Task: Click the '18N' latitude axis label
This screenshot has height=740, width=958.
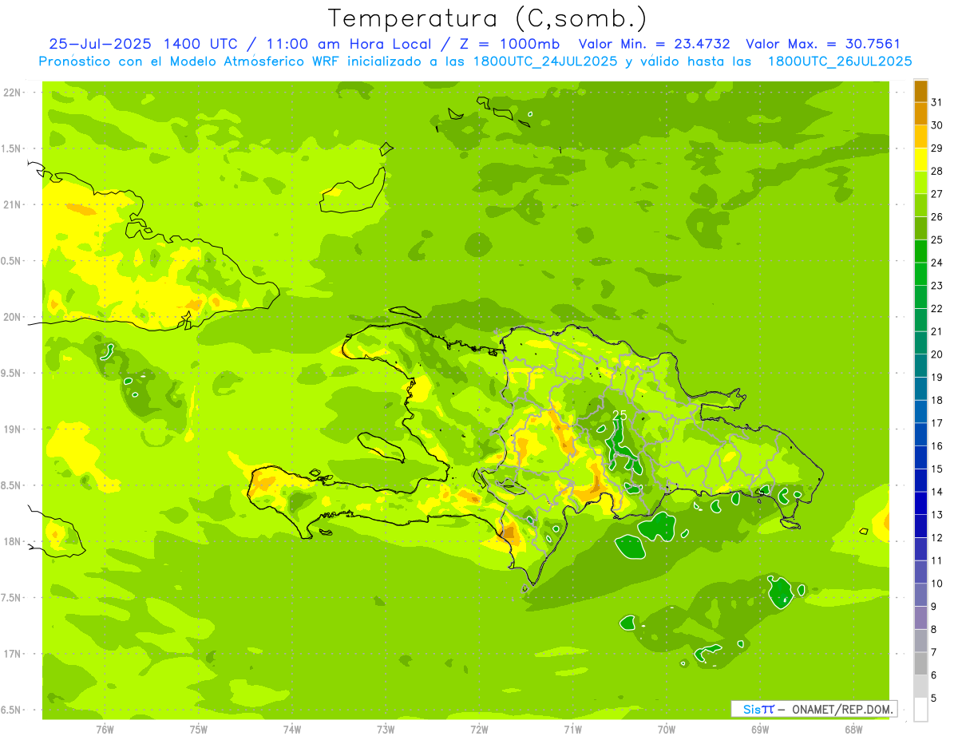Action: pos(13,542)
